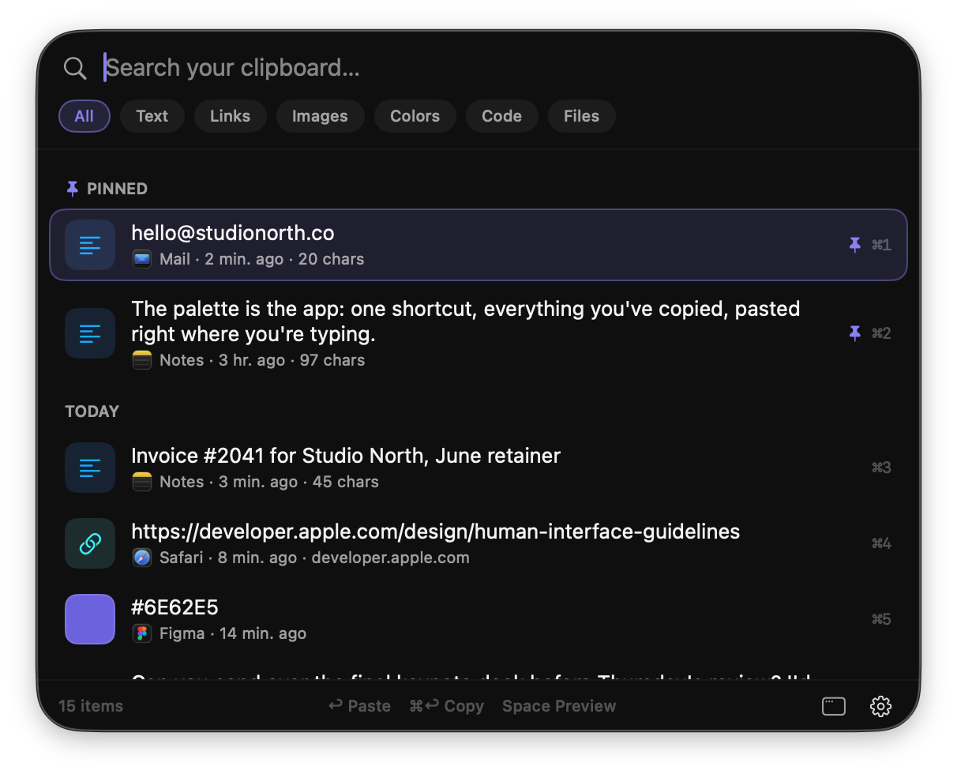
Task: Click the Safari icon under the Apple link
Action: [142, 558]
